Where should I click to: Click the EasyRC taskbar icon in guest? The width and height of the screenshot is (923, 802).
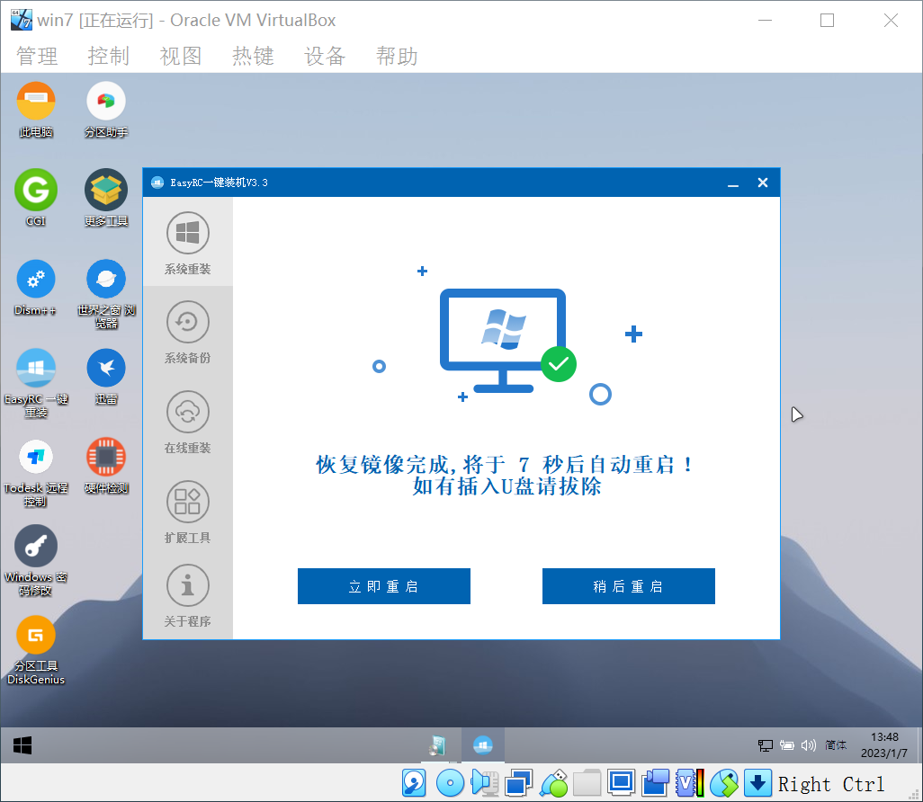[x=483, y=745]
